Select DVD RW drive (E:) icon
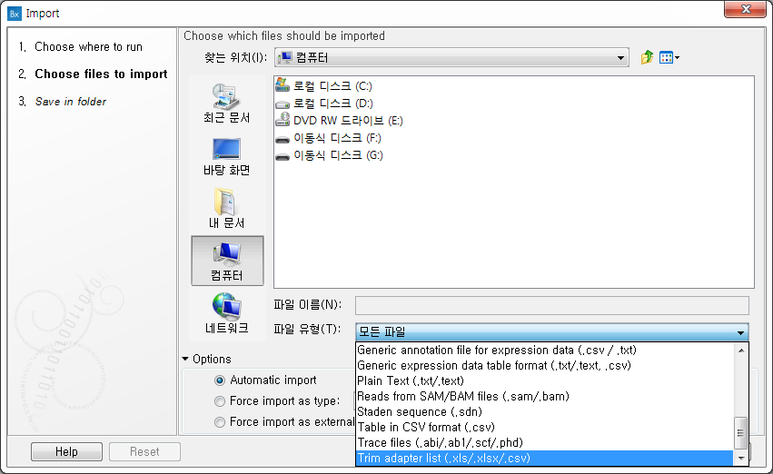 click(282, 120)
